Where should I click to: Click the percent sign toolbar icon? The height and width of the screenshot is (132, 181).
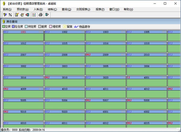pyautogui.click(x=10, y=15)
